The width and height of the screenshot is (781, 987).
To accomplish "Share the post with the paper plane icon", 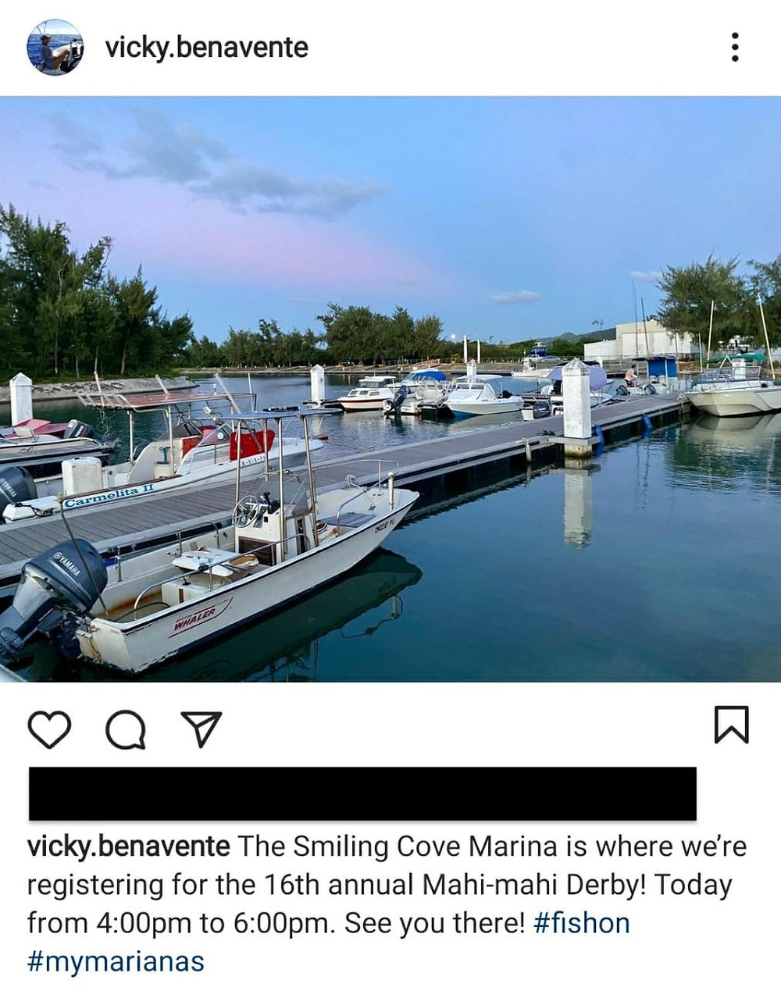I will tap(201, 729).
